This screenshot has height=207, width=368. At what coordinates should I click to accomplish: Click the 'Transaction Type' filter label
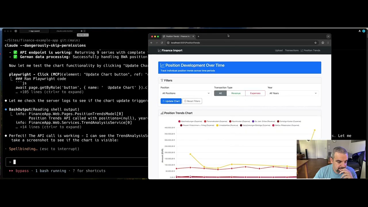[x=223, y=88]
